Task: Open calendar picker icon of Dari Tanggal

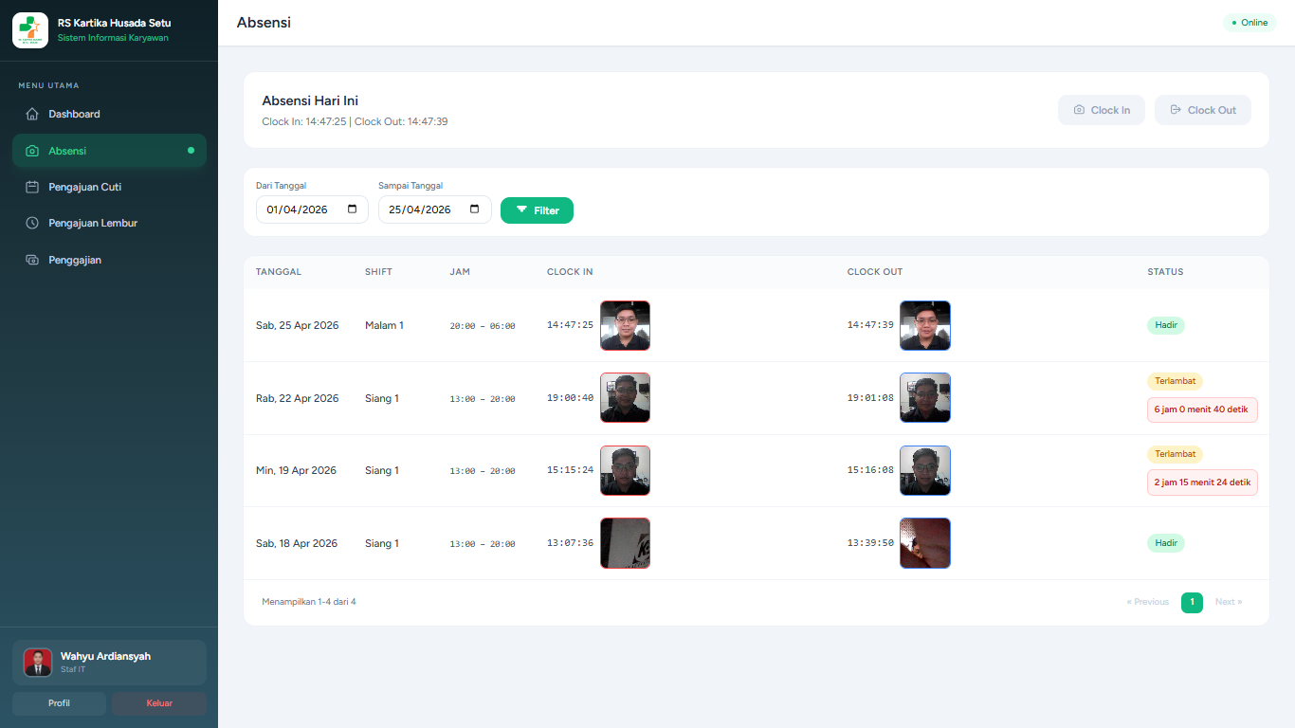Action: coord(353,209)
